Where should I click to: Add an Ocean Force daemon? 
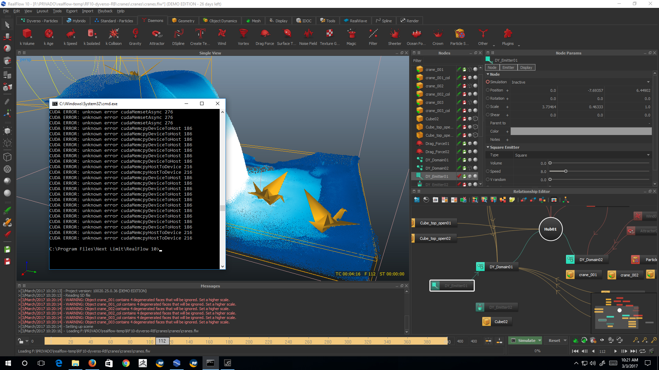[416, 37]
